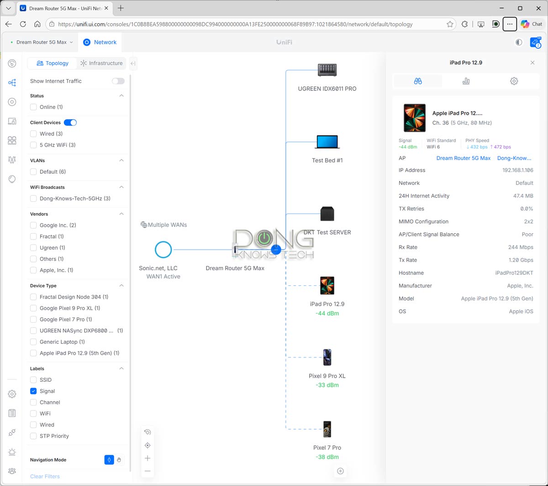Select the Network application tab

pyautogui.click(x=100, y=42)
